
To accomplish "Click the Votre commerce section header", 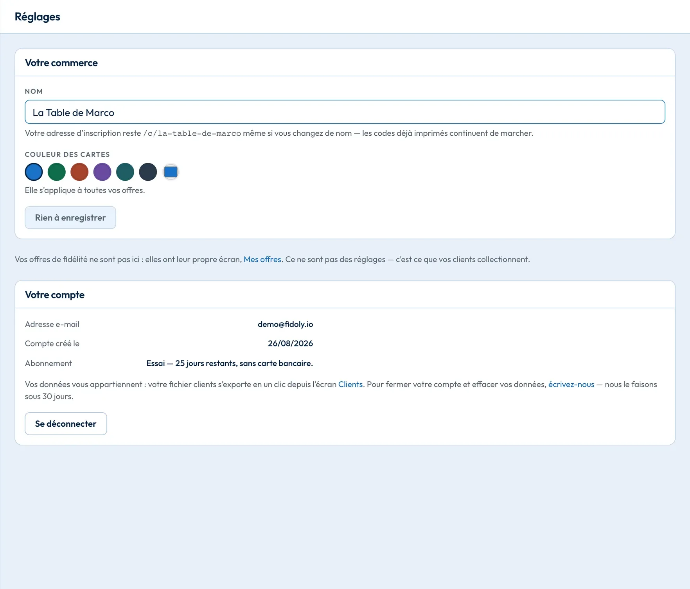I will [61, 63].
